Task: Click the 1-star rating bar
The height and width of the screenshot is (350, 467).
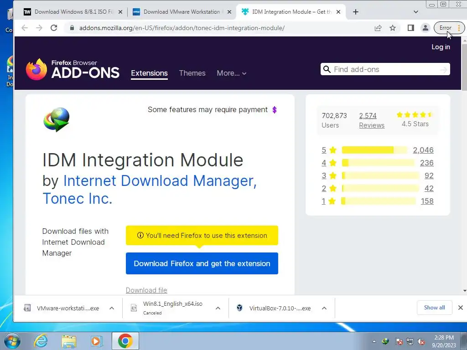Action: click(379, 201)
